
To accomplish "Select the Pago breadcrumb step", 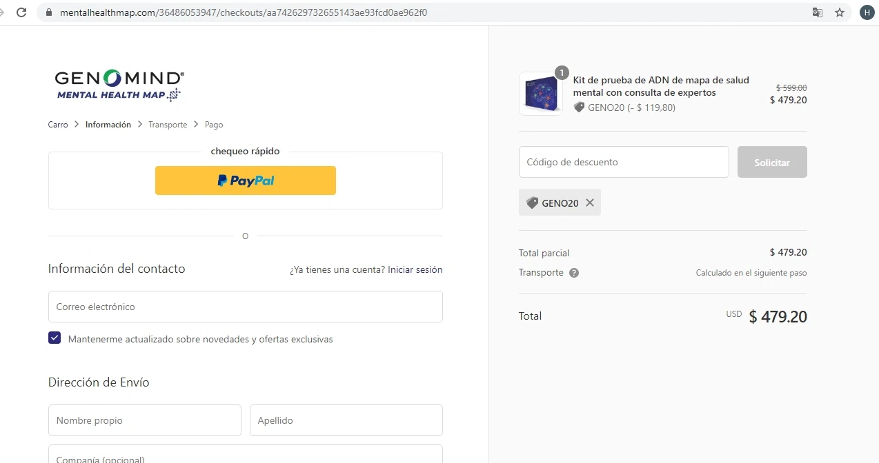I will coord(214,125).
